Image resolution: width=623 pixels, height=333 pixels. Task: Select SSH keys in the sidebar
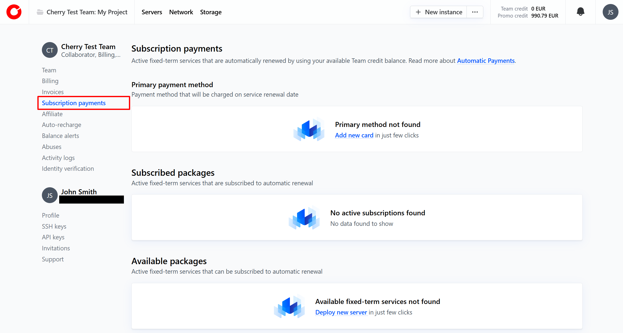pyautogui.click(x=54, y=226)
